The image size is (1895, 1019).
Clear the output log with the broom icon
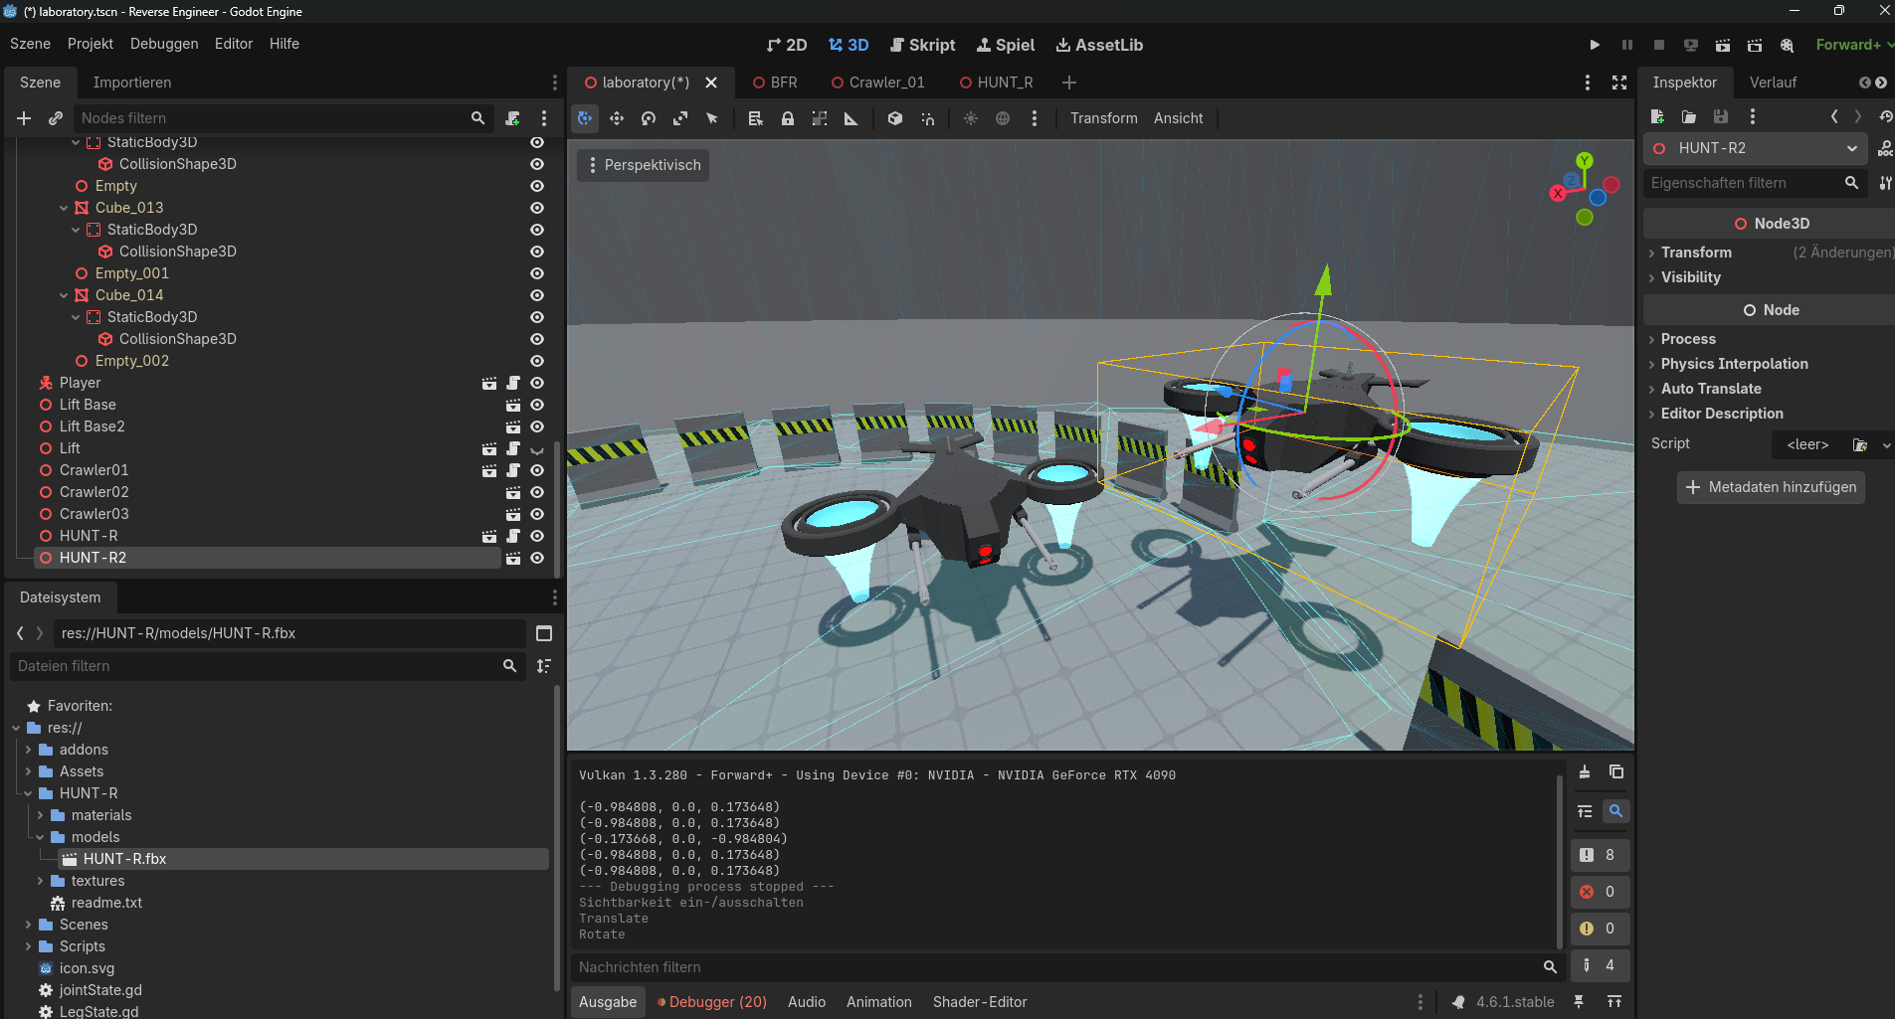[1585, 771]
